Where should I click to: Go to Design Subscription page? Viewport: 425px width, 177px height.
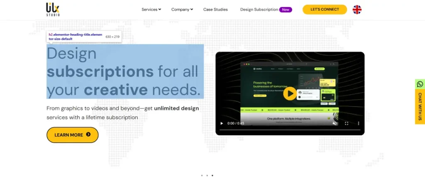click(259, 10)
